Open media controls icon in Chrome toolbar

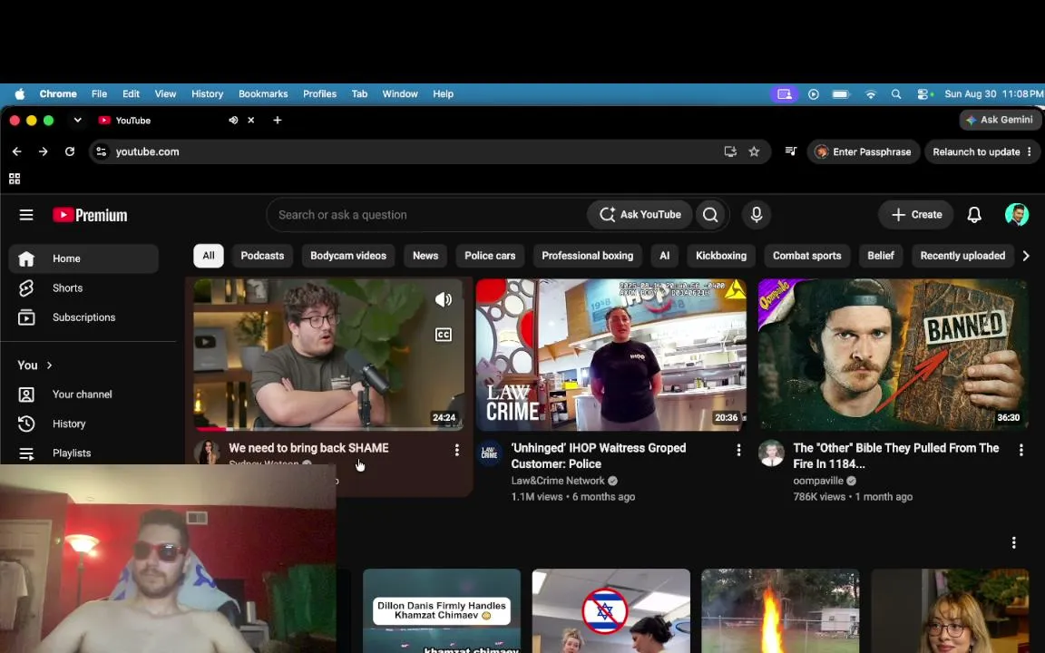(790, 151)
